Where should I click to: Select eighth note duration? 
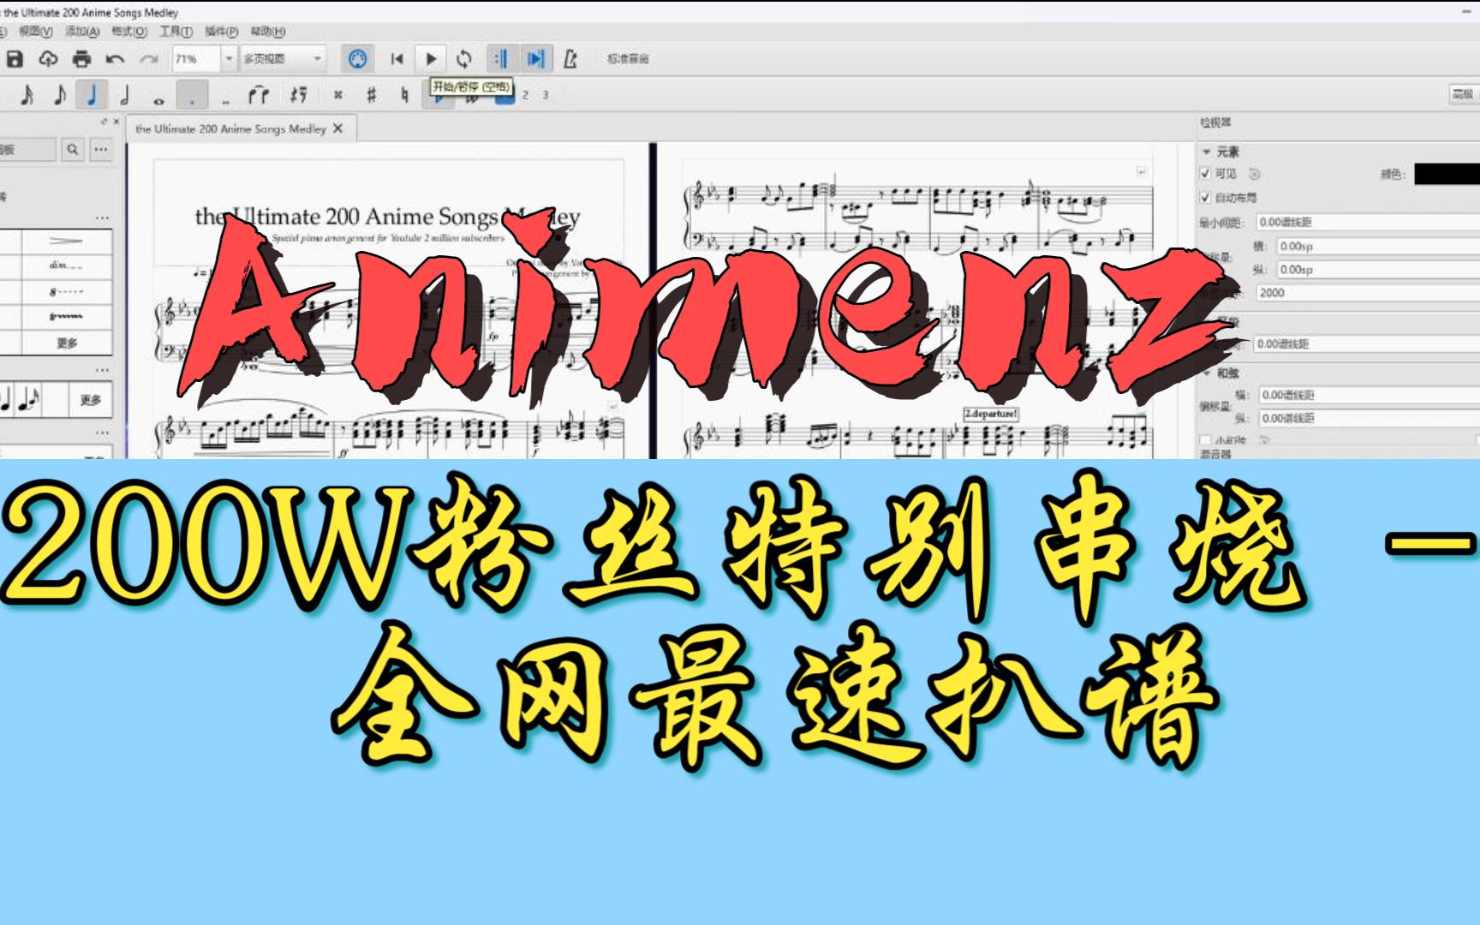tap(59, 95)
